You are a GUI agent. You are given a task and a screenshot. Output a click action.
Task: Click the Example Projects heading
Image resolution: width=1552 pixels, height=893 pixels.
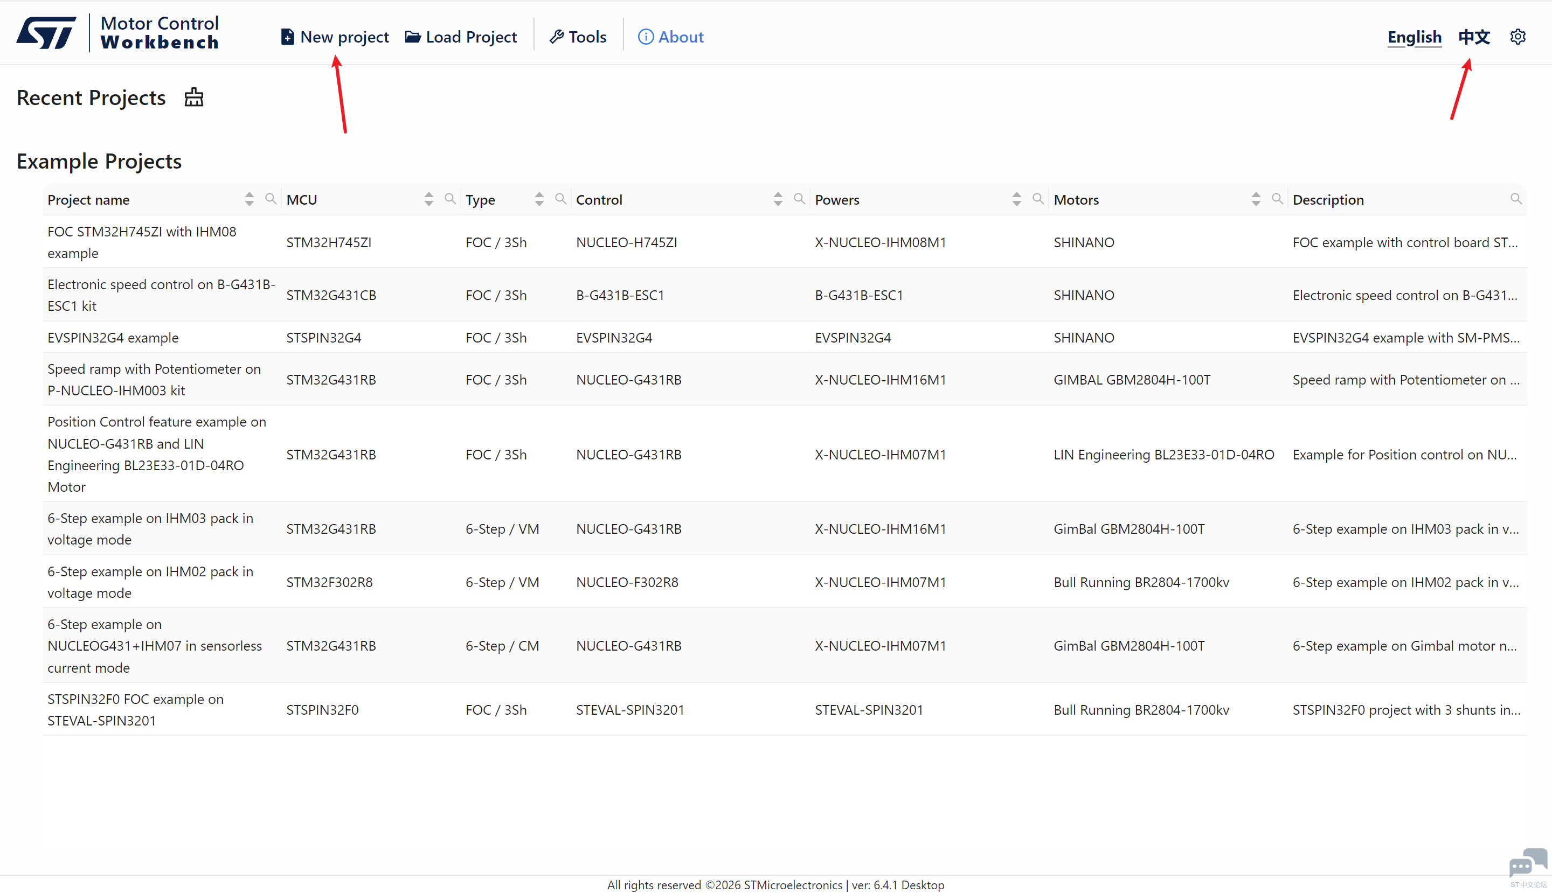(x=99, y=161)
